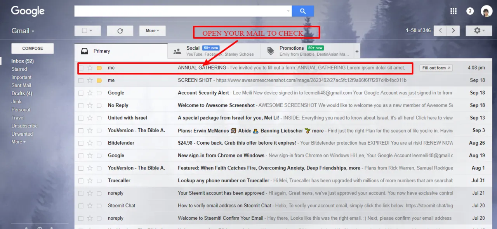Toggle importance marker on SCREEN SHOT email
The width and height of the screenshot is (497, 229).
pos(99,80)
